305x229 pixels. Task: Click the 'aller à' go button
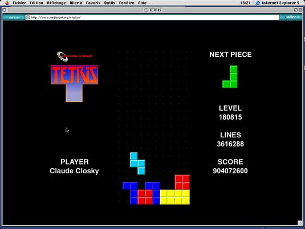click(291, 17)
